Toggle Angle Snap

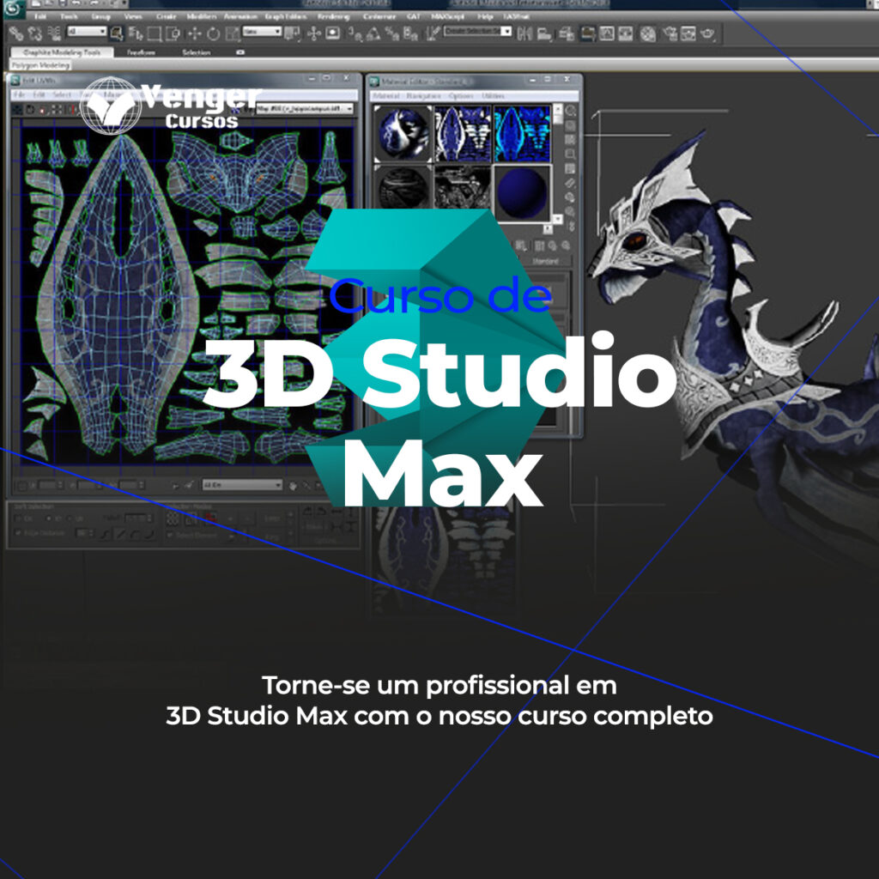(x=373, y=34)
